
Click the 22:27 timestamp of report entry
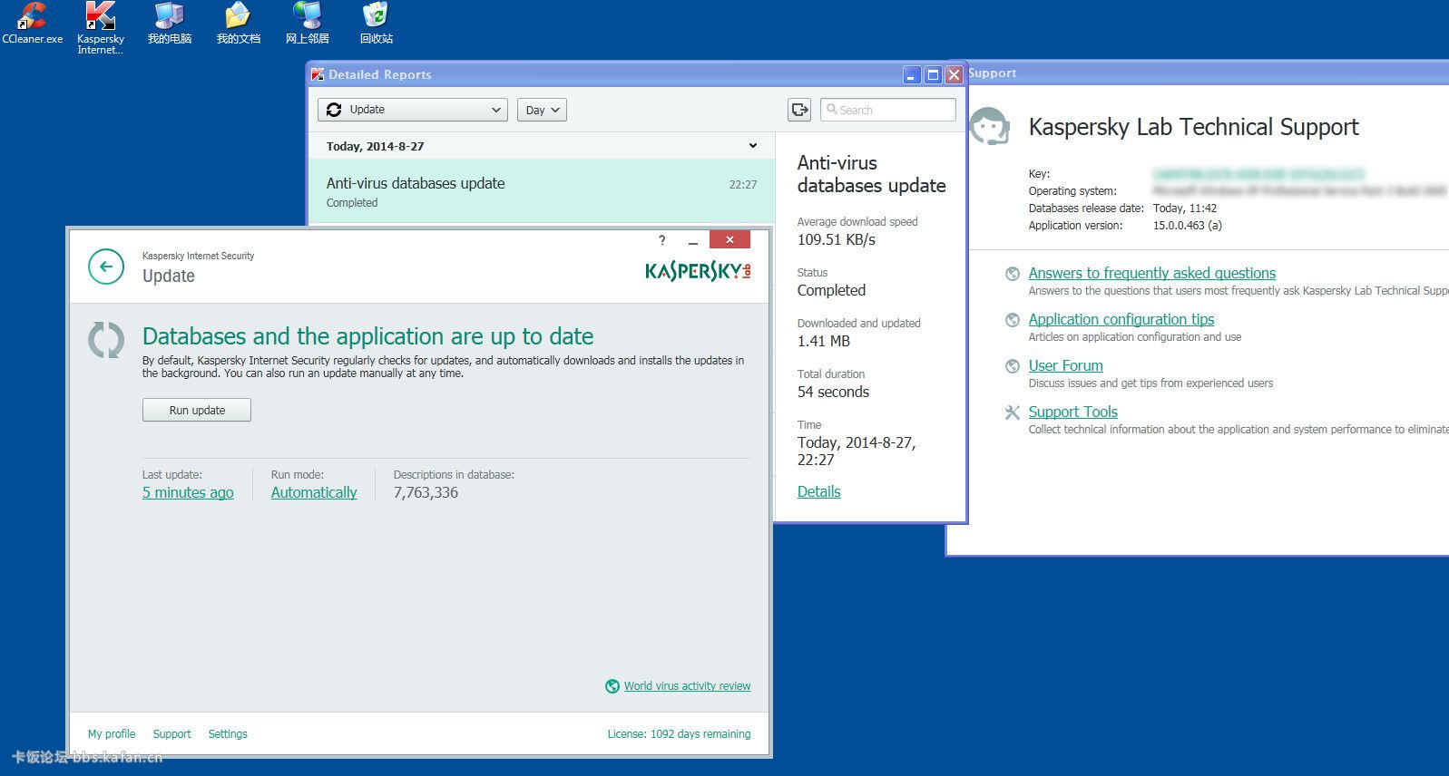point(743,184)
